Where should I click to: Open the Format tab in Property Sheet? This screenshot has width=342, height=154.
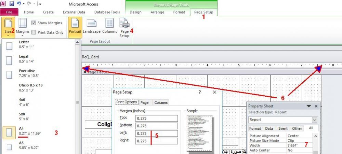point(255,128)
